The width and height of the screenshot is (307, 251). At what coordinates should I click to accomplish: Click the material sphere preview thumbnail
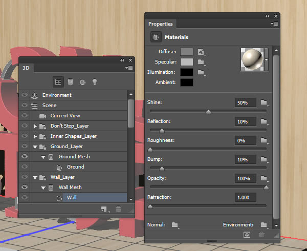pyautogui.click(x=252, y=59)
